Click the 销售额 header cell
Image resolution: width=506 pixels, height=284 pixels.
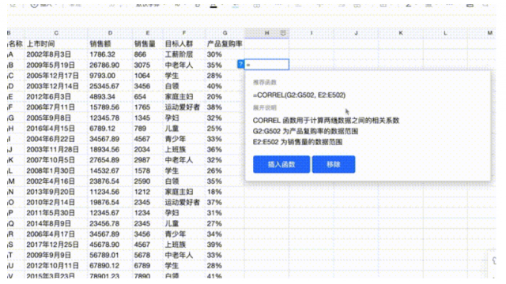[x=110, y=44]
